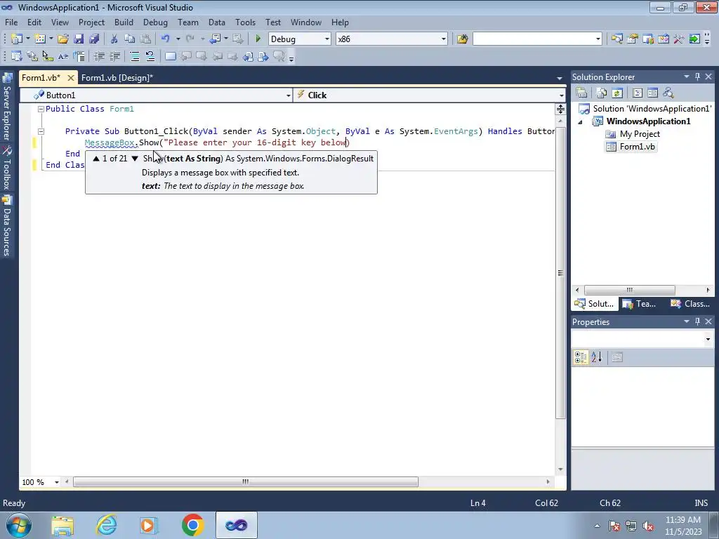Open the Solution Explorer toolbar icon
719x539 pixels.
(616, 39)
